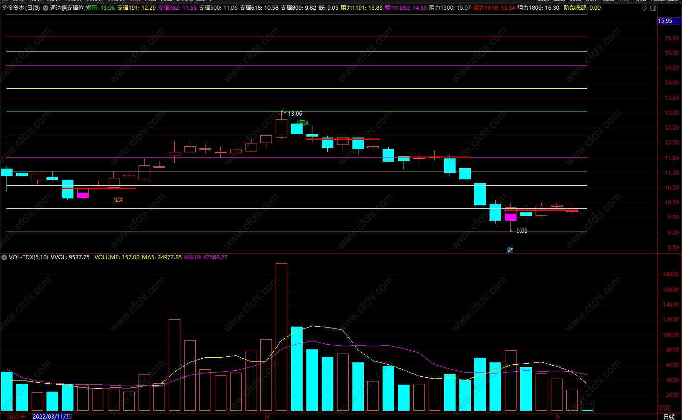Click the 华金资本(日线) stock title
The image size is (682, 420).
pos(21,8)
